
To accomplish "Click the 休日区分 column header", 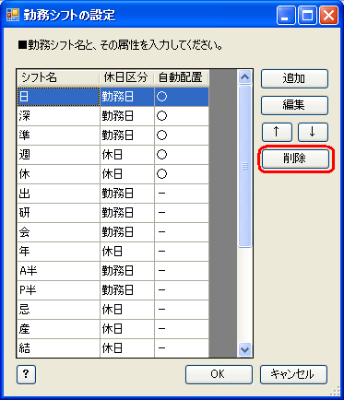I will 127,77.
